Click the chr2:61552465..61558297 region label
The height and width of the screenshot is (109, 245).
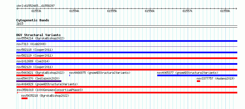point(36,6)
